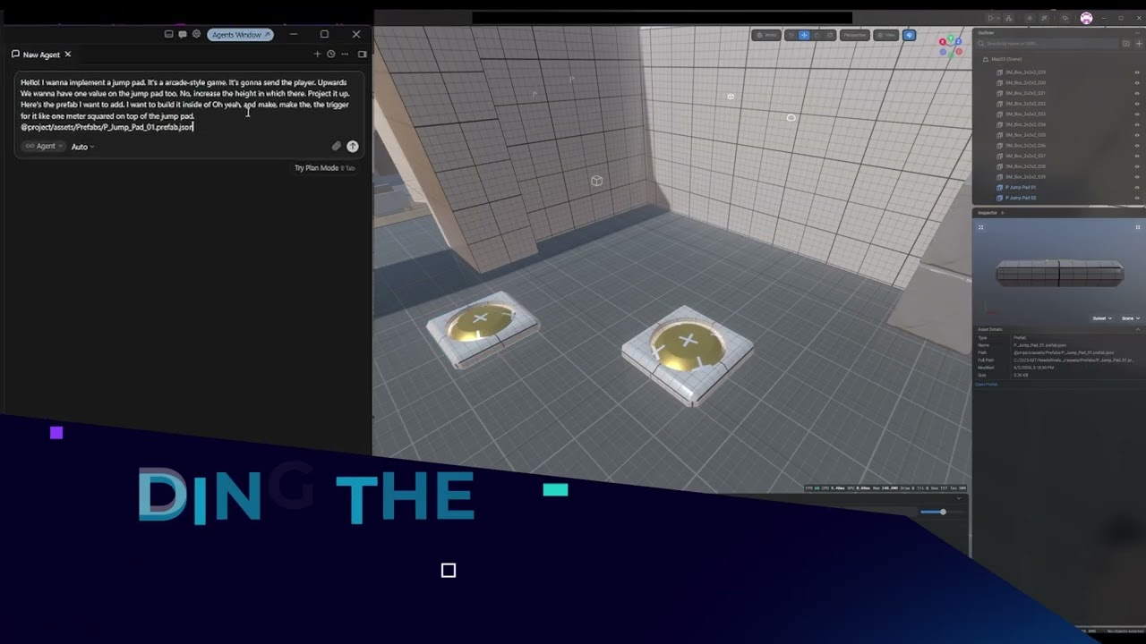The height and width of the screenshot is (644, 1146).
Task: Select SM_Box_2x2x2_033 in Outliner
Action: point(1025,114)
